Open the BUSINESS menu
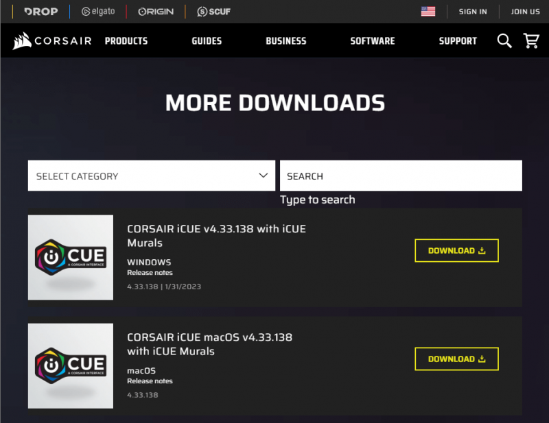This screenshot has width=549, height=423. point(286,41)
